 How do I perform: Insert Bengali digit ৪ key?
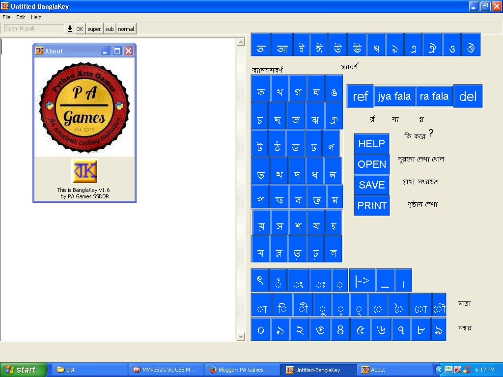[x=340, y=329]
